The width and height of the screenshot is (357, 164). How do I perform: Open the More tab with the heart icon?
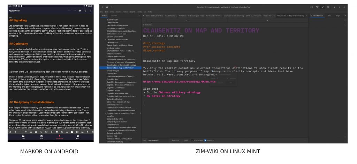click(77, 137)
